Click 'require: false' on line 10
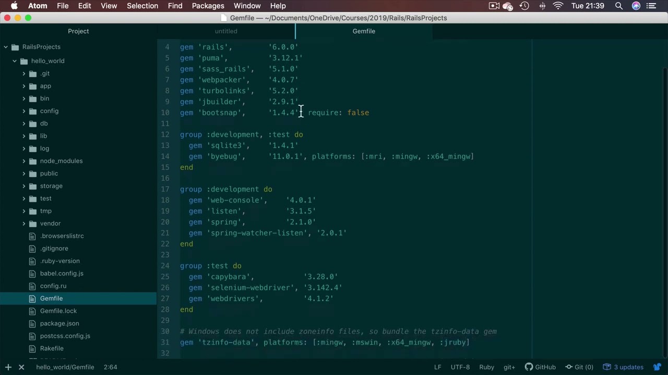668x375 pixels. pos(338,113)
